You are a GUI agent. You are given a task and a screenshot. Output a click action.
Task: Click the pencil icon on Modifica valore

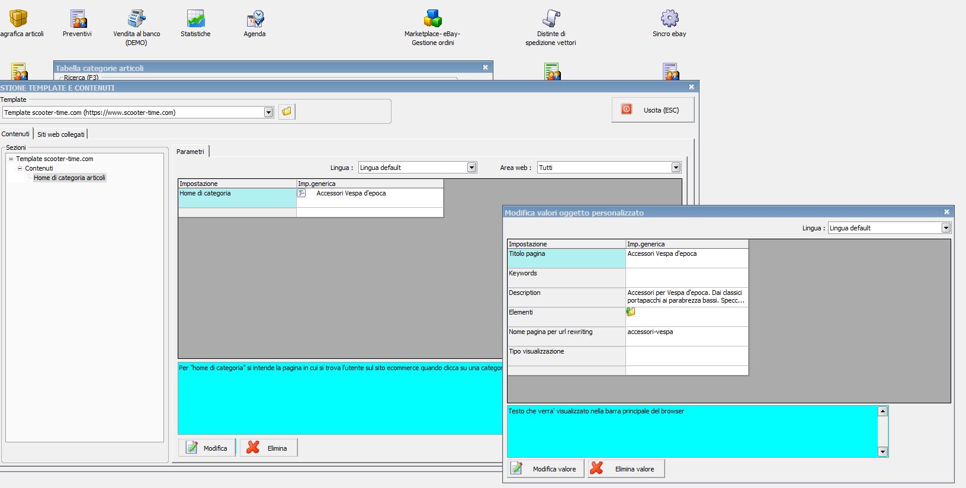[x=516, y=468]
